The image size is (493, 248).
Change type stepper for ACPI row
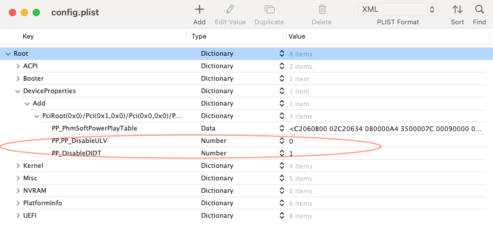click(x=282, y=66)
